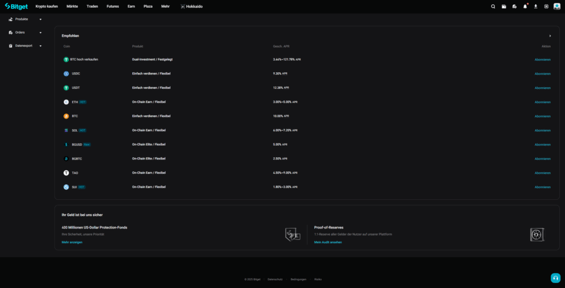Expand the Produkte sidebar section

pyautogui.click(x=40, y=19)
